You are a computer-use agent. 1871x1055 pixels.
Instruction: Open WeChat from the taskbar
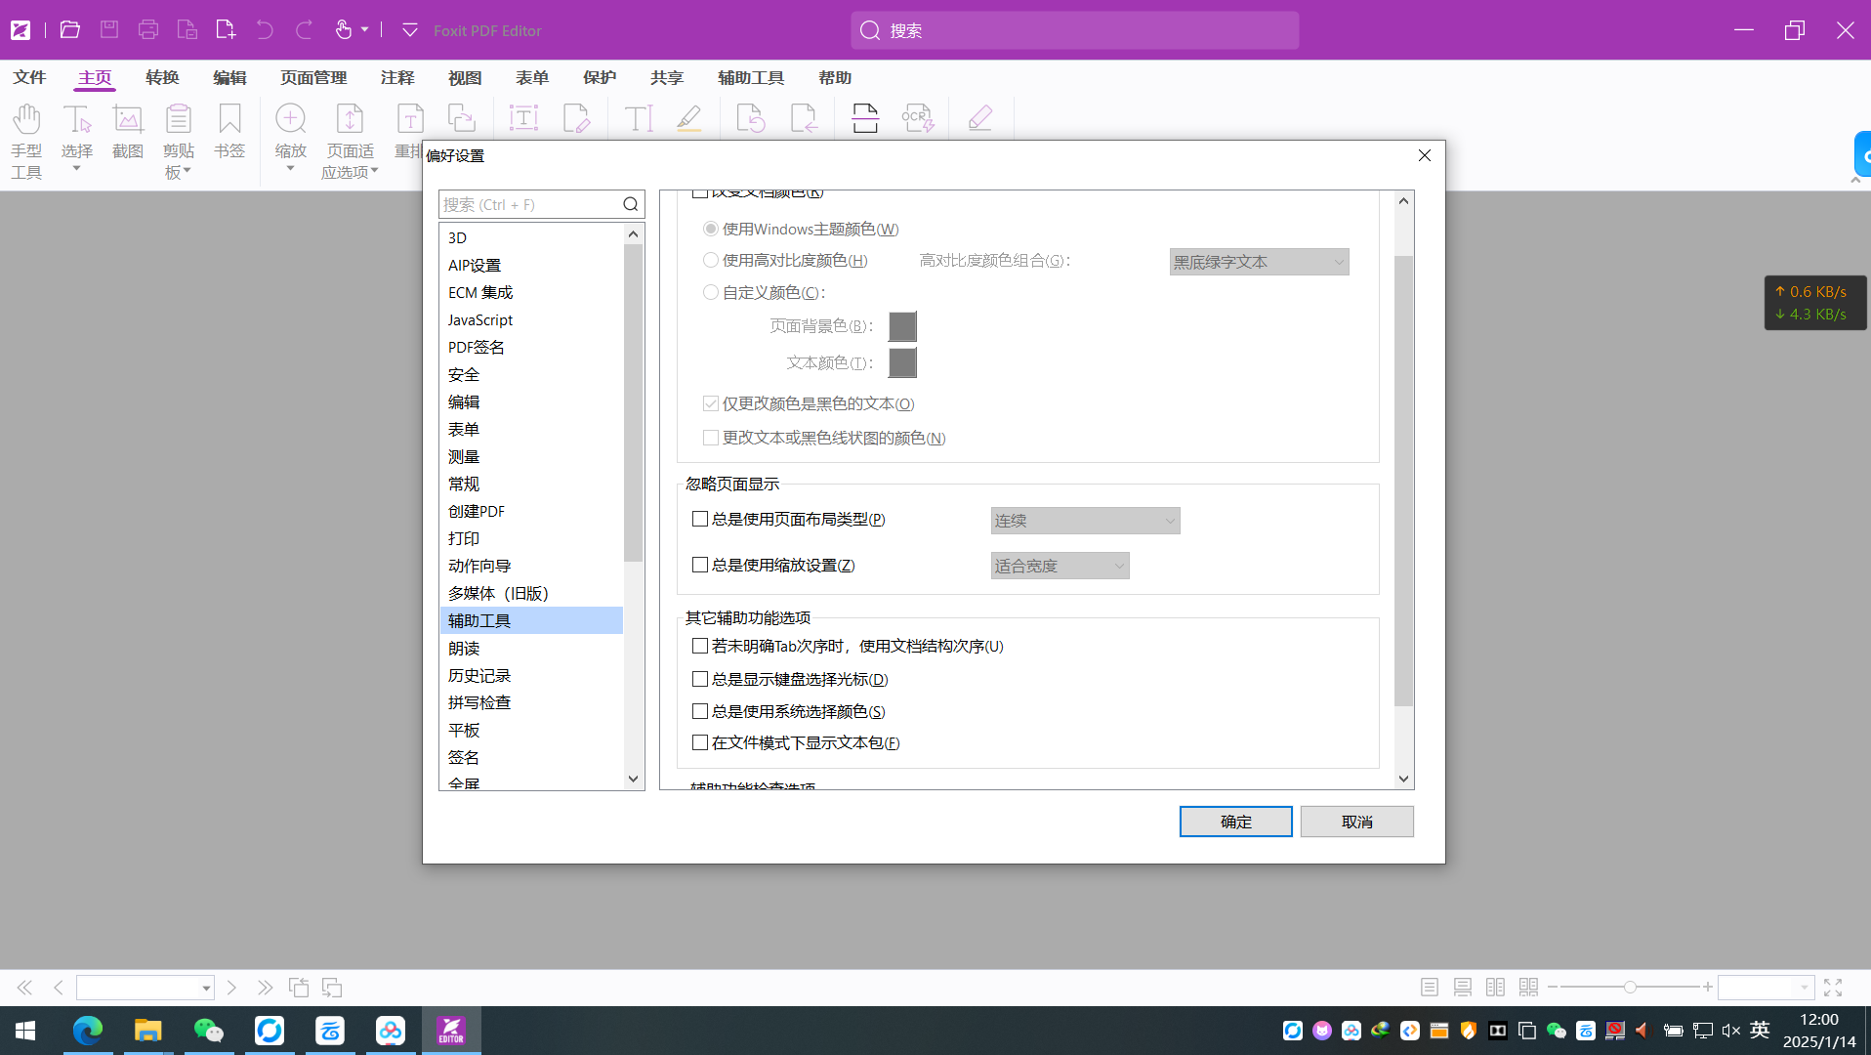(x=209, y=1031)
